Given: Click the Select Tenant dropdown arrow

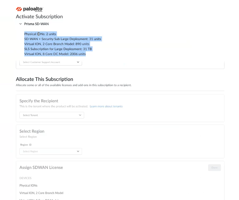Looking at the screenshot, I should (x=80, y=115).
